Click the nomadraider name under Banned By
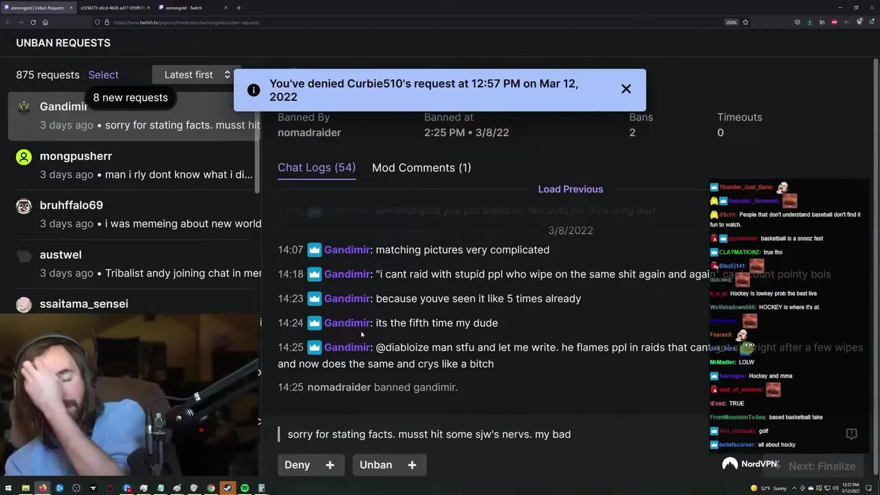This screenshot has width=880, height=495. [309, 133]
